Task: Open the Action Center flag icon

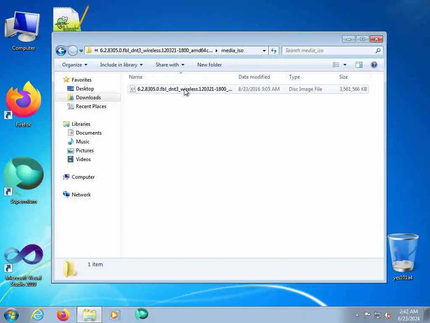Action: (x=367, y=315)
